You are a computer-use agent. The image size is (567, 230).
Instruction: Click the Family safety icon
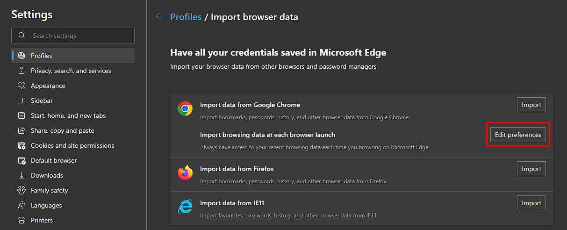21,190
